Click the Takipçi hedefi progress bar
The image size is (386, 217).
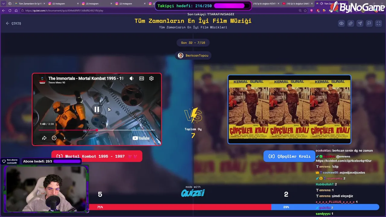[x=232, y=6]
